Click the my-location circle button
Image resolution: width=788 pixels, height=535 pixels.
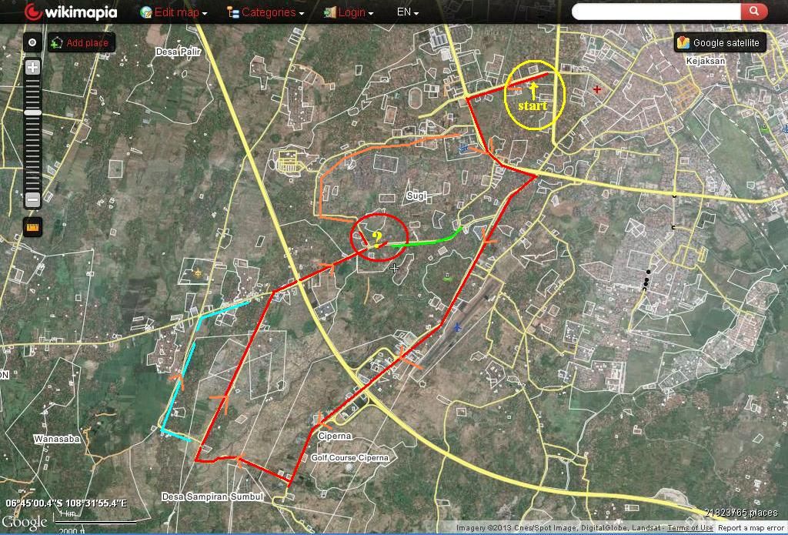pyautogui.click(x=32, y=42)
